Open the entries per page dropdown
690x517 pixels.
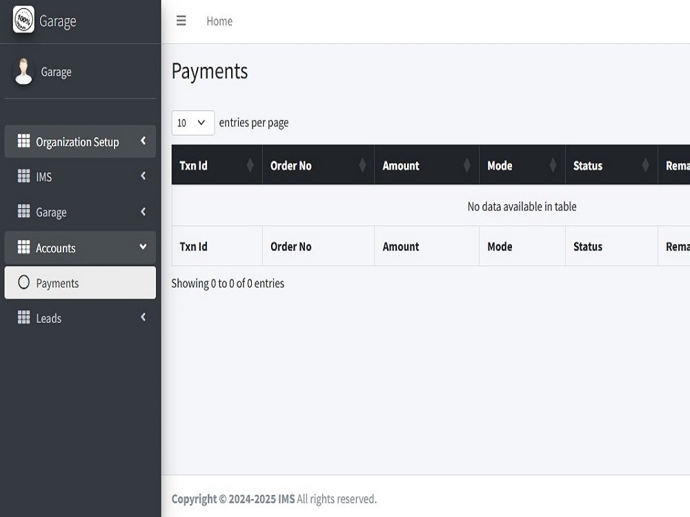193,123
